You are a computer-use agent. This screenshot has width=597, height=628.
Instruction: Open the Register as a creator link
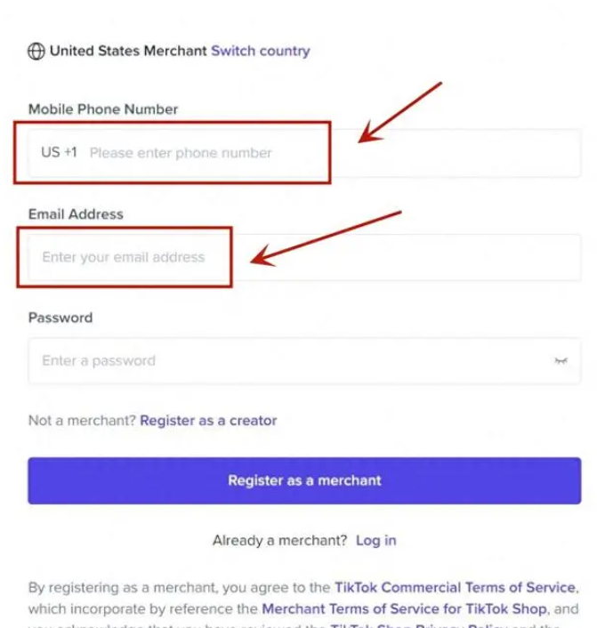pos(208,421)
